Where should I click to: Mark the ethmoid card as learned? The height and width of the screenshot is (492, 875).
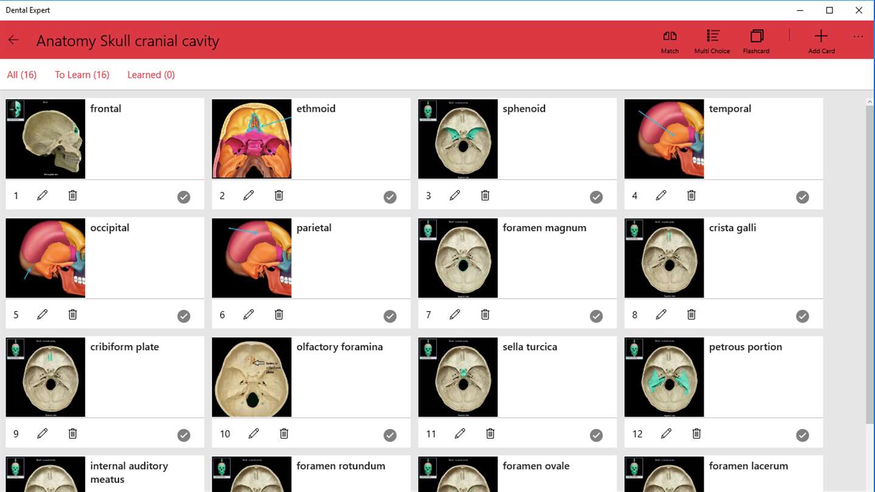coord(390,197)
